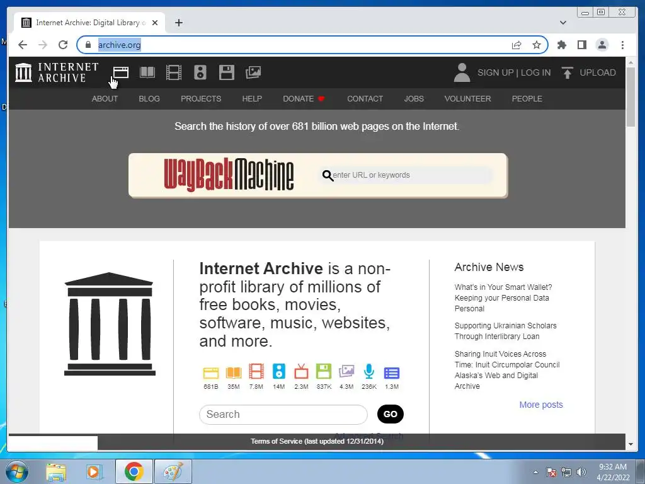Share this page icon in address bar
The height and width of the screenshot is (484, 645).
click(x=517, y=45)
